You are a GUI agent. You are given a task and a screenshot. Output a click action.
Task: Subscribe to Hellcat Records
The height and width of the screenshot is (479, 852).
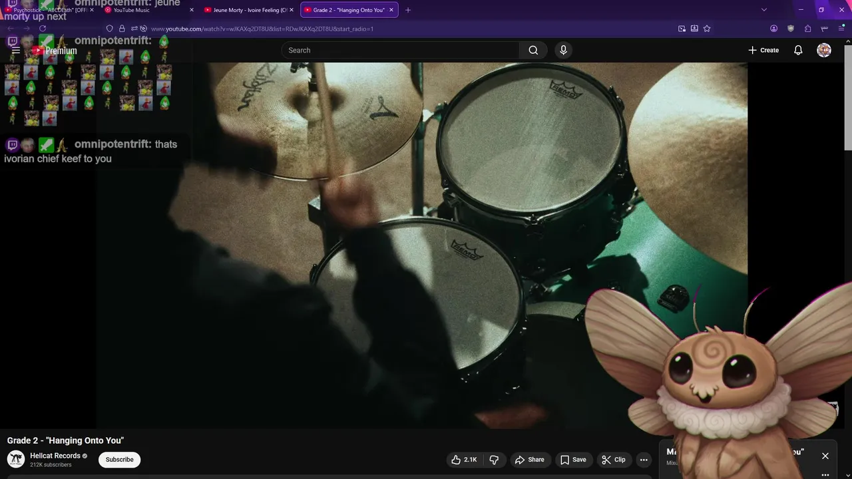(120, 460)
